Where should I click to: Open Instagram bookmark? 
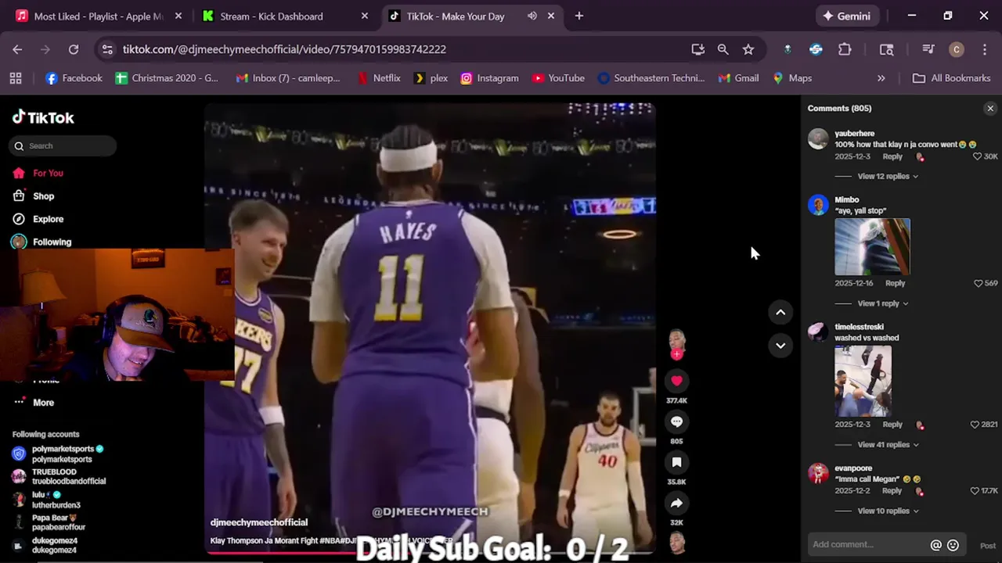[489, 78]
